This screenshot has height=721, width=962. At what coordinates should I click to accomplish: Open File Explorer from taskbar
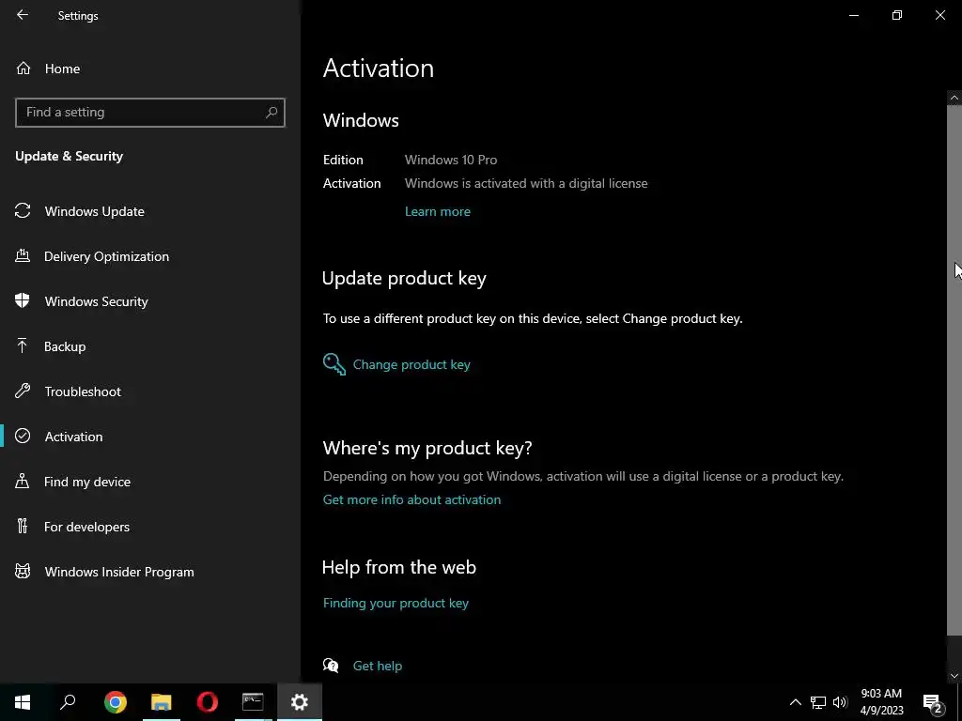(x=162, y=702)
